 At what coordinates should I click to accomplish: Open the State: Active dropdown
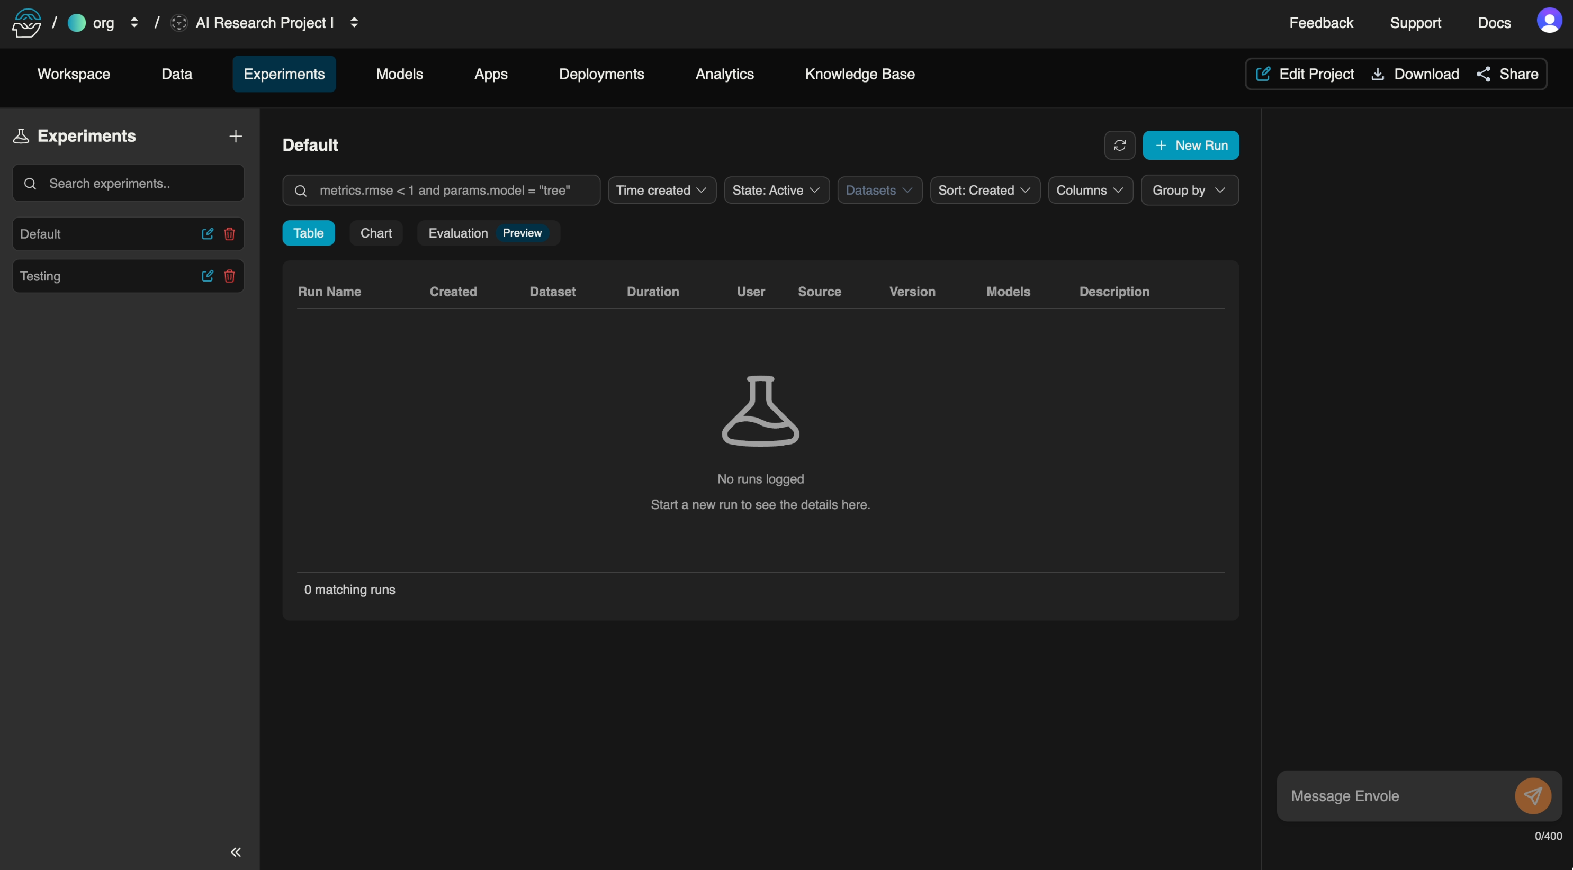[776, 191]
